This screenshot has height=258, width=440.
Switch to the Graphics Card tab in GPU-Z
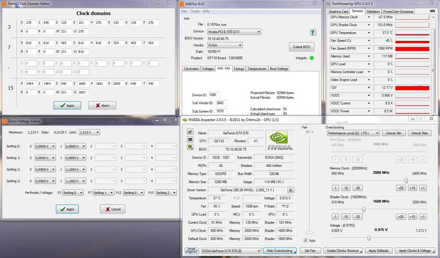click(338, 11)
